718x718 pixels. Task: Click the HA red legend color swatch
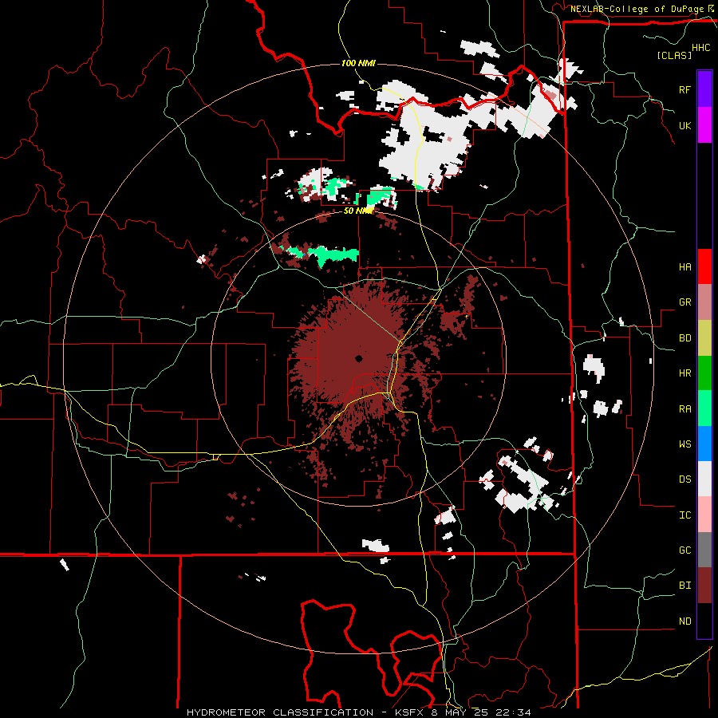coord(704,266)
